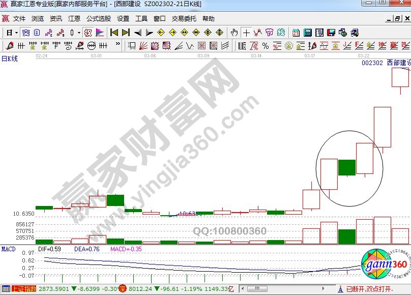Image resolution: width=411 pixels, height=295 pixels.
Task: Open the 公式选股 menu
Action: click(98, 19)
